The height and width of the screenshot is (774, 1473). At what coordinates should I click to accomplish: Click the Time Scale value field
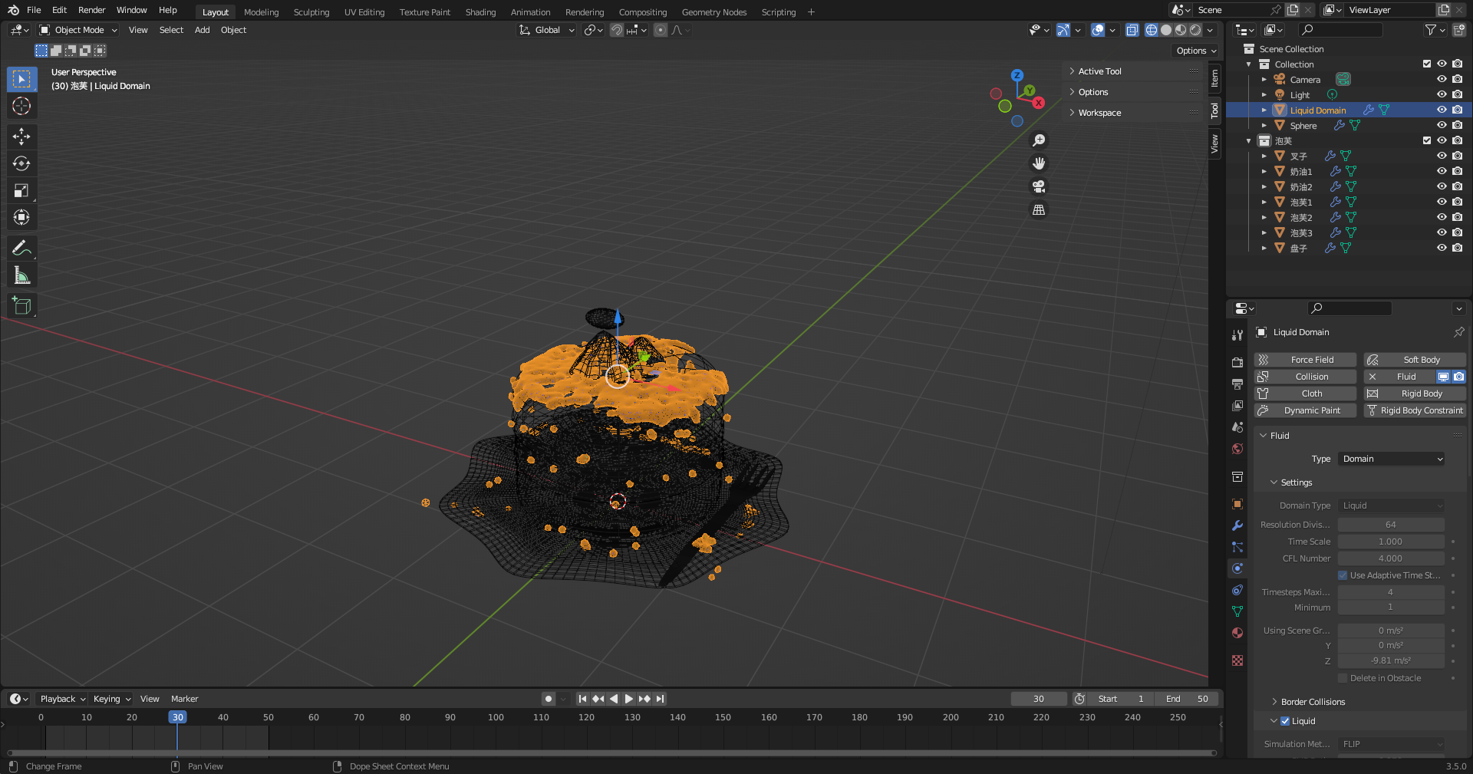coord(1391,542)
